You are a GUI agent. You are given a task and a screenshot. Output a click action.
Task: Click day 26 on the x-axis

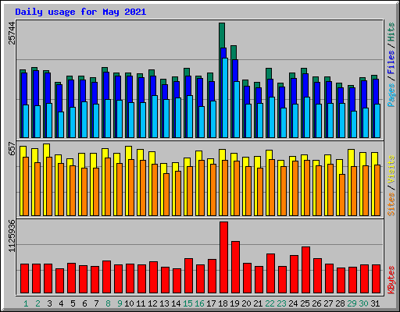click(x=316, y=303)
